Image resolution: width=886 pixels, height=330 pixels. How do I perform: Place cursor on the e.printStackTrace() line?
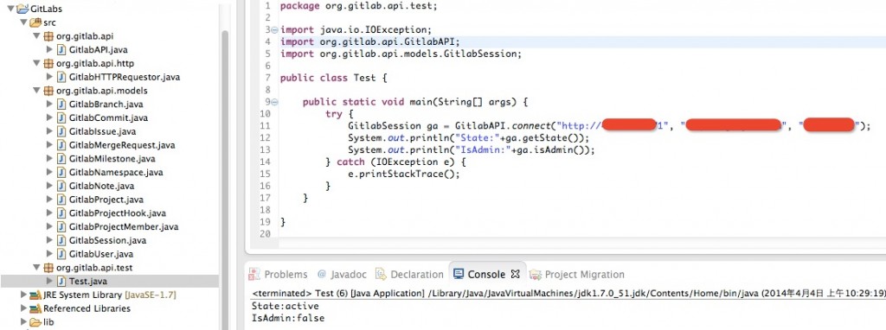404,174
